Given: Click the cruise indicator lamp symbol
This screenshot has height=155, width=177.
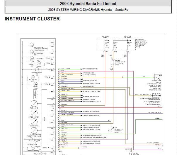Looking at the screenshot, I should [39, 63].
